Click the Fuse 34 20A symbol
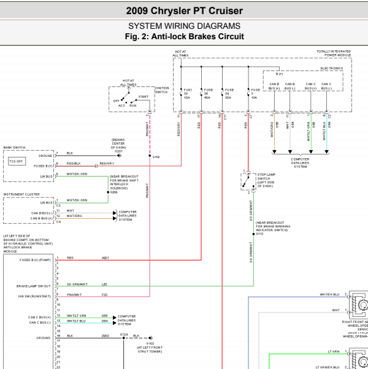This screenshot has height=369, width=368. (x=222, y=93)
